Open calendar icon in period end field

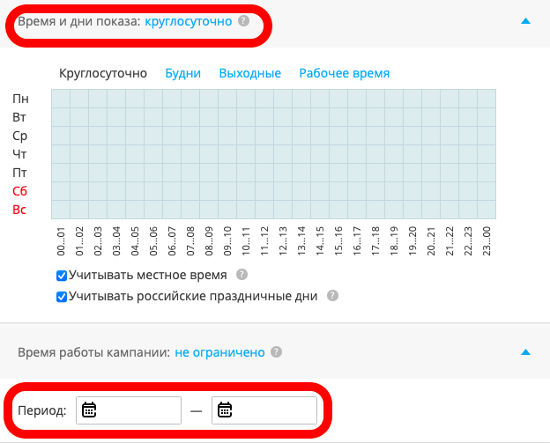coord(225,410)
